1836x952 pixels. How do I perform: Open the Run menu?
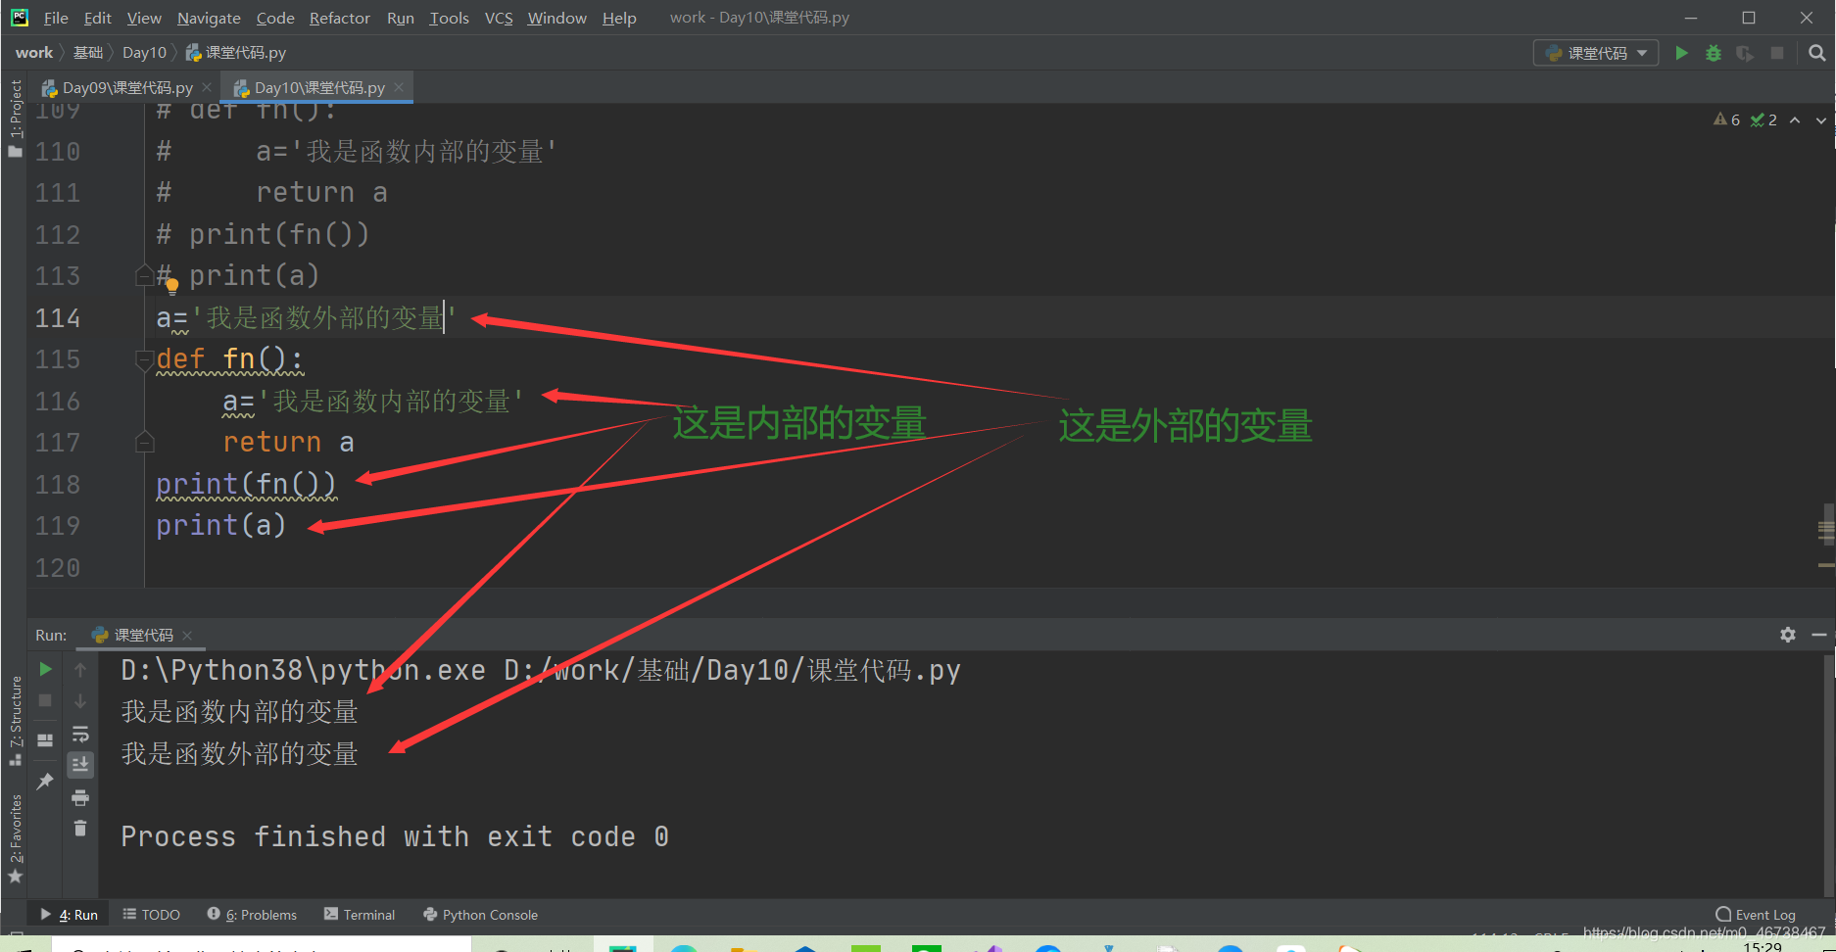(x=401, y=18)
